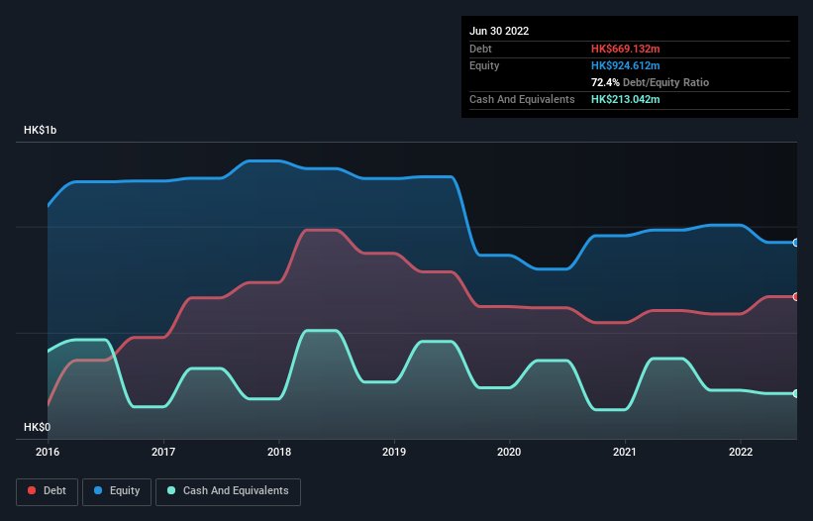The height and width of the screenshot is (521, 813).
Task: Click the HK$0 y-axis label
Action: click(x=38, y=427)
